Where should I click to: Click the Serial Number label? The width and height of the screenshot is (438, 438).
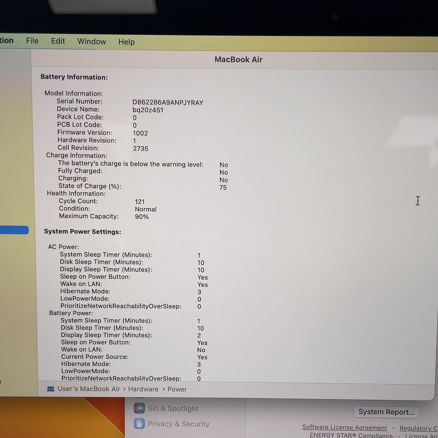click(79, 101)
